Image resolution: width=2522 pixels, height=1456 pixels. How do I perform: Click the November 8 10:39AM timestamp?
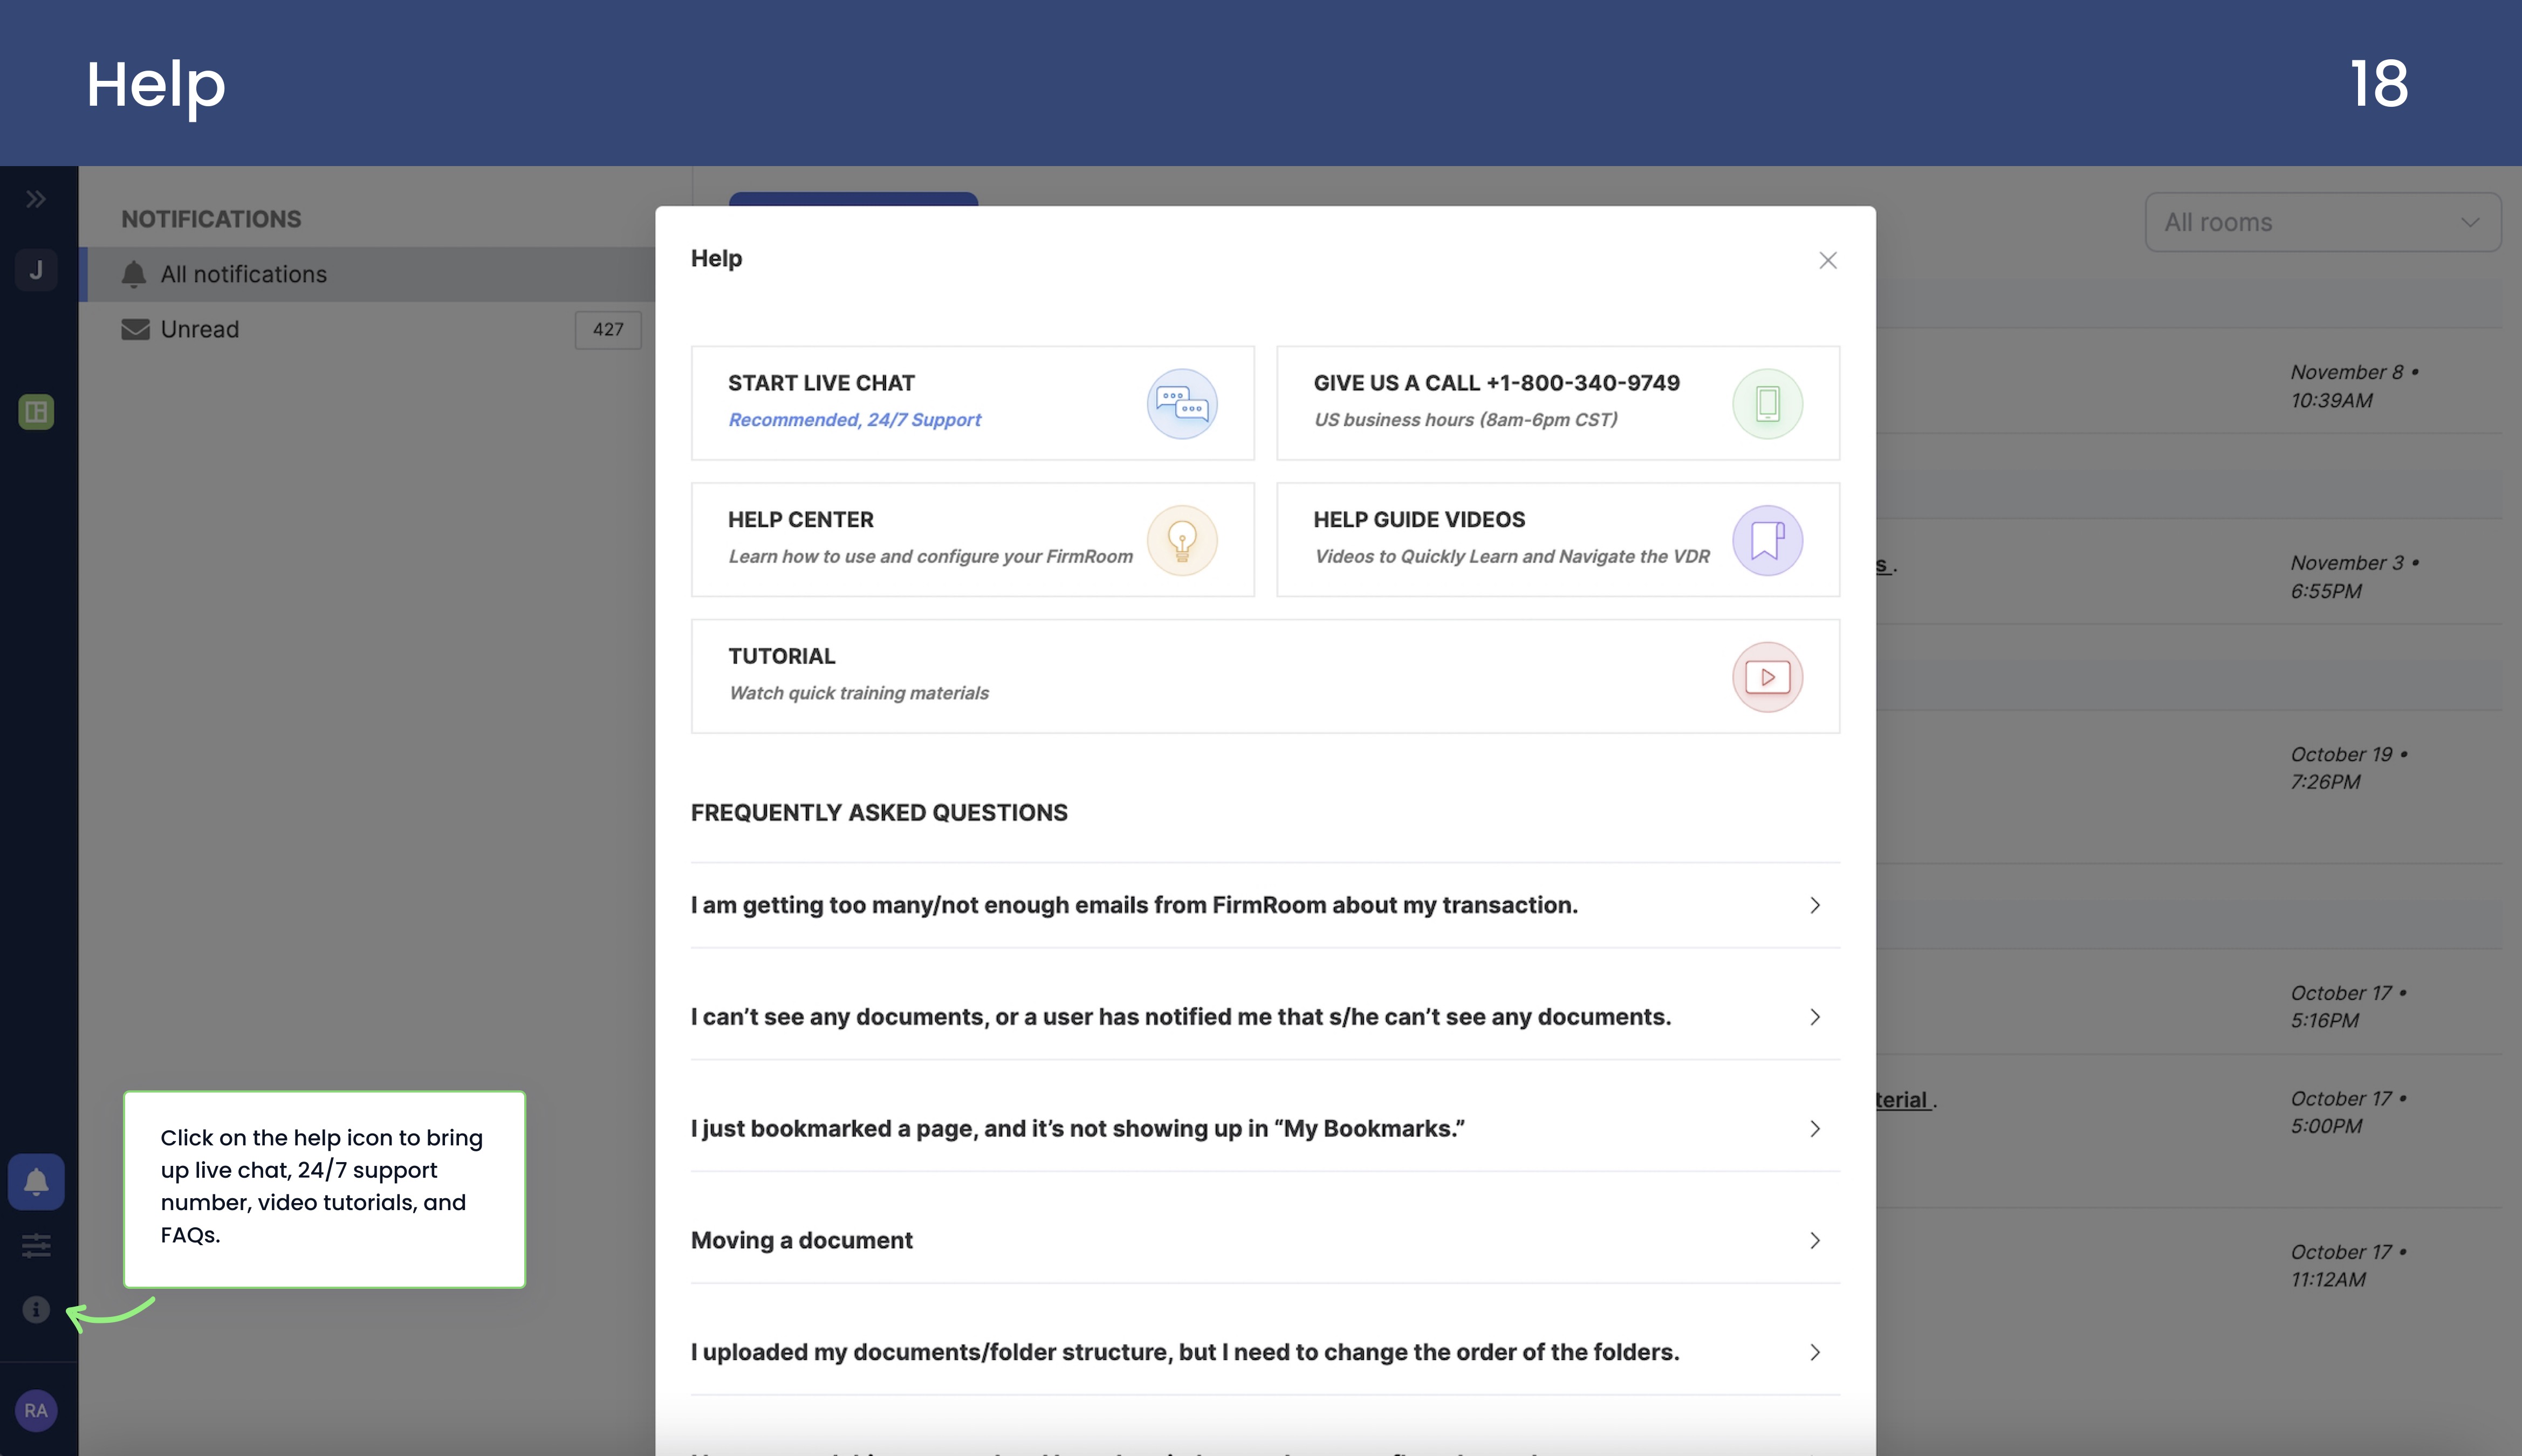tap(2354, 386)
